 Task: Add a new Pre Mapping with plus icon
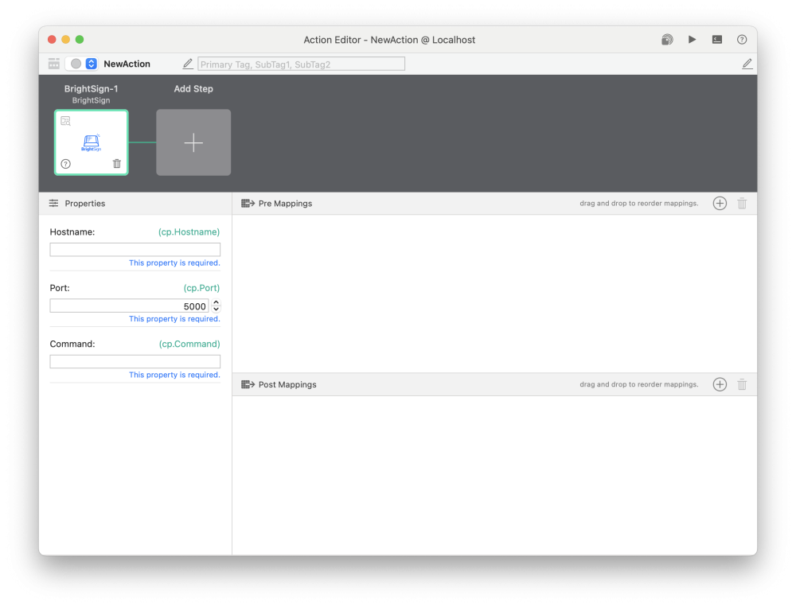[x=720, y=204]
